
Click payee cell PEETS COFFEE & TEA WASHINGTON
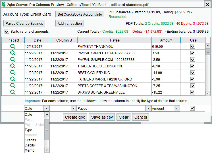[x=114, y=86]
